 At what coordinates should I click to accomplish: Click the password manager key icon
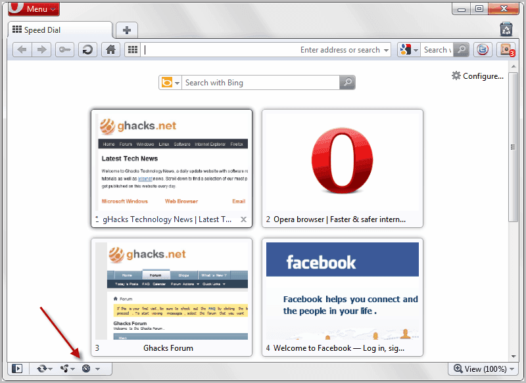pyautogui.click(x=64, y=50)
